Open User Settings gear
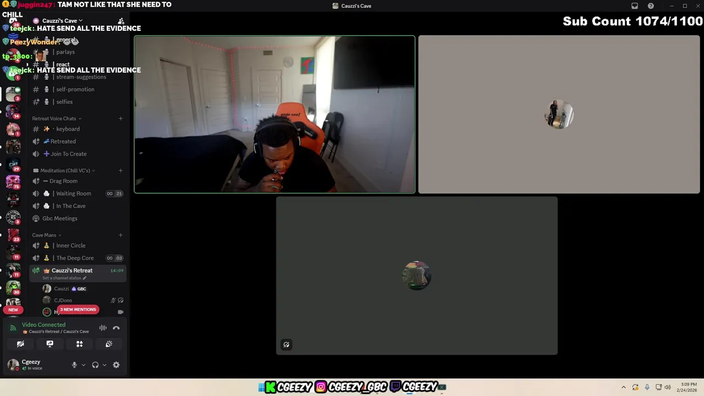This screenshot has height=396, width=704. 116,365
